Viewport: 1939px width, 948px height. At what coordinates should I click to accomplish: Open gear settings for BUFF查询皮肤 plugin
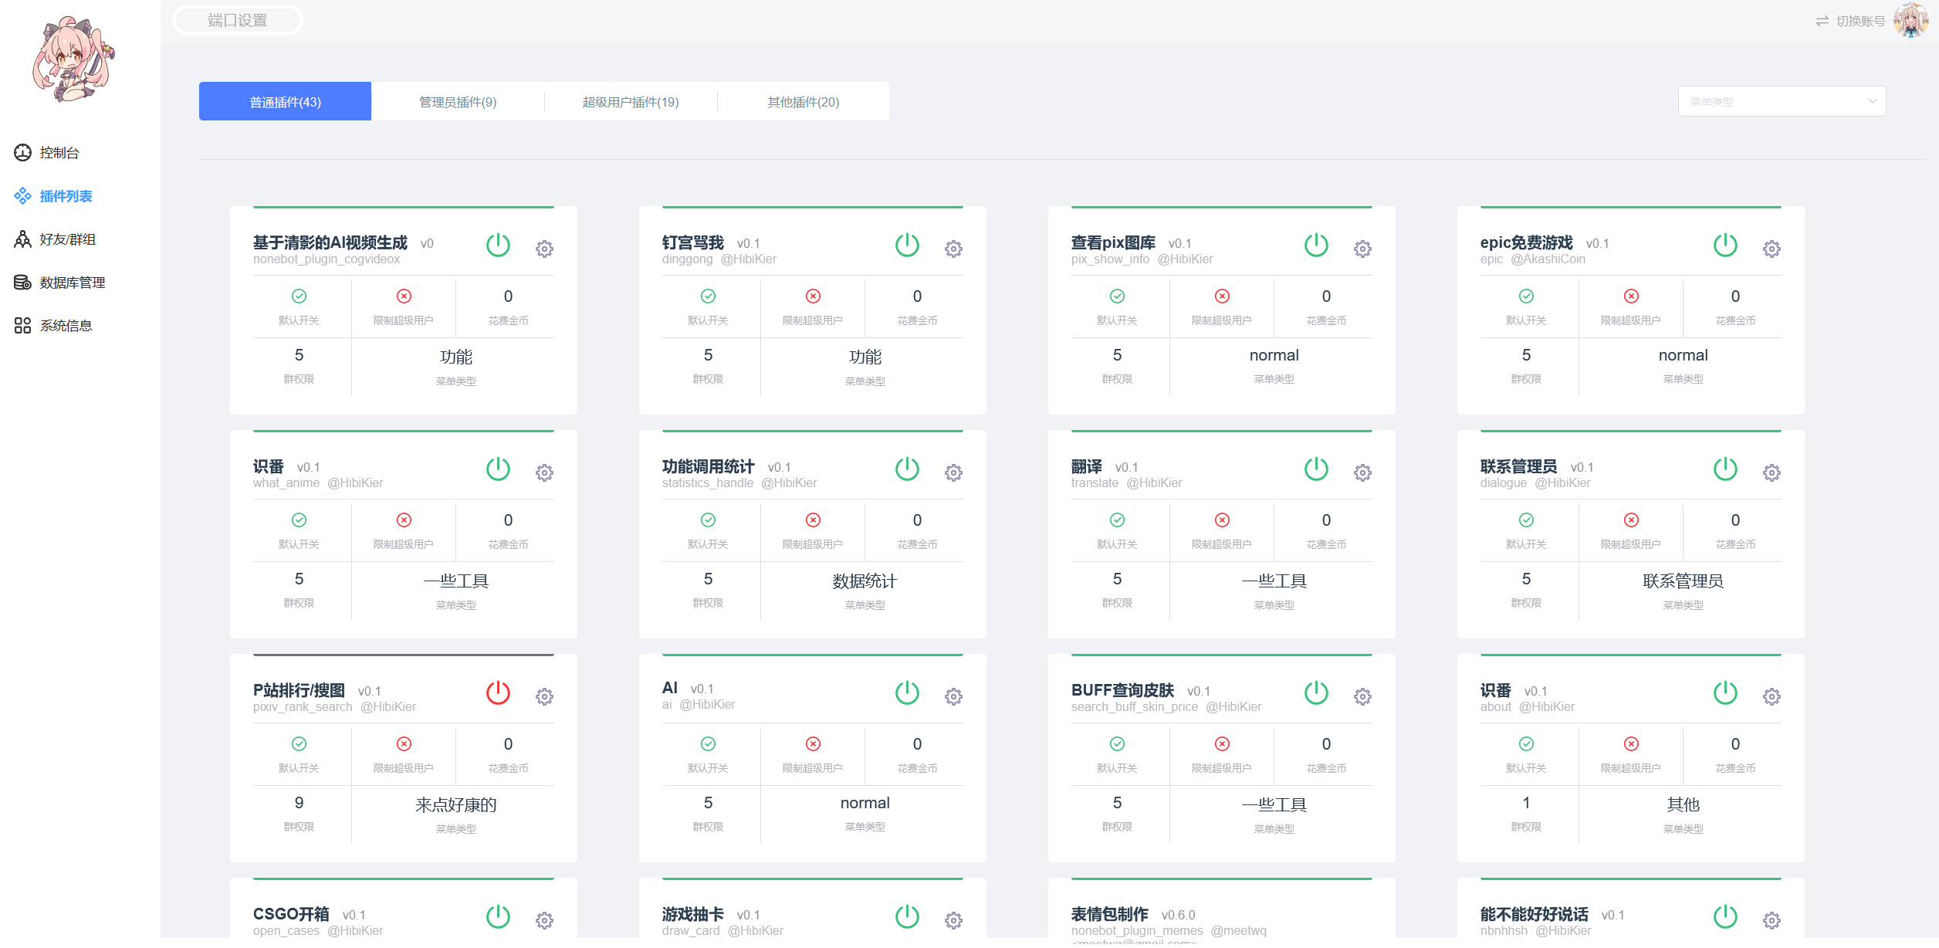pyautogui.click(x=1362, y=696)
